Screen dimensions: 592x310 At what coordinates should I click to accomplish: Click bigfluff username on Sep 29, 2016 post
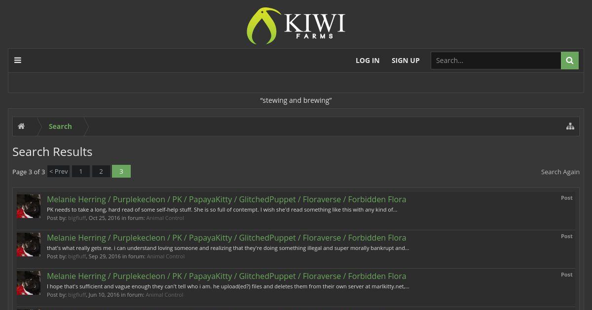[x=77, y=256]
